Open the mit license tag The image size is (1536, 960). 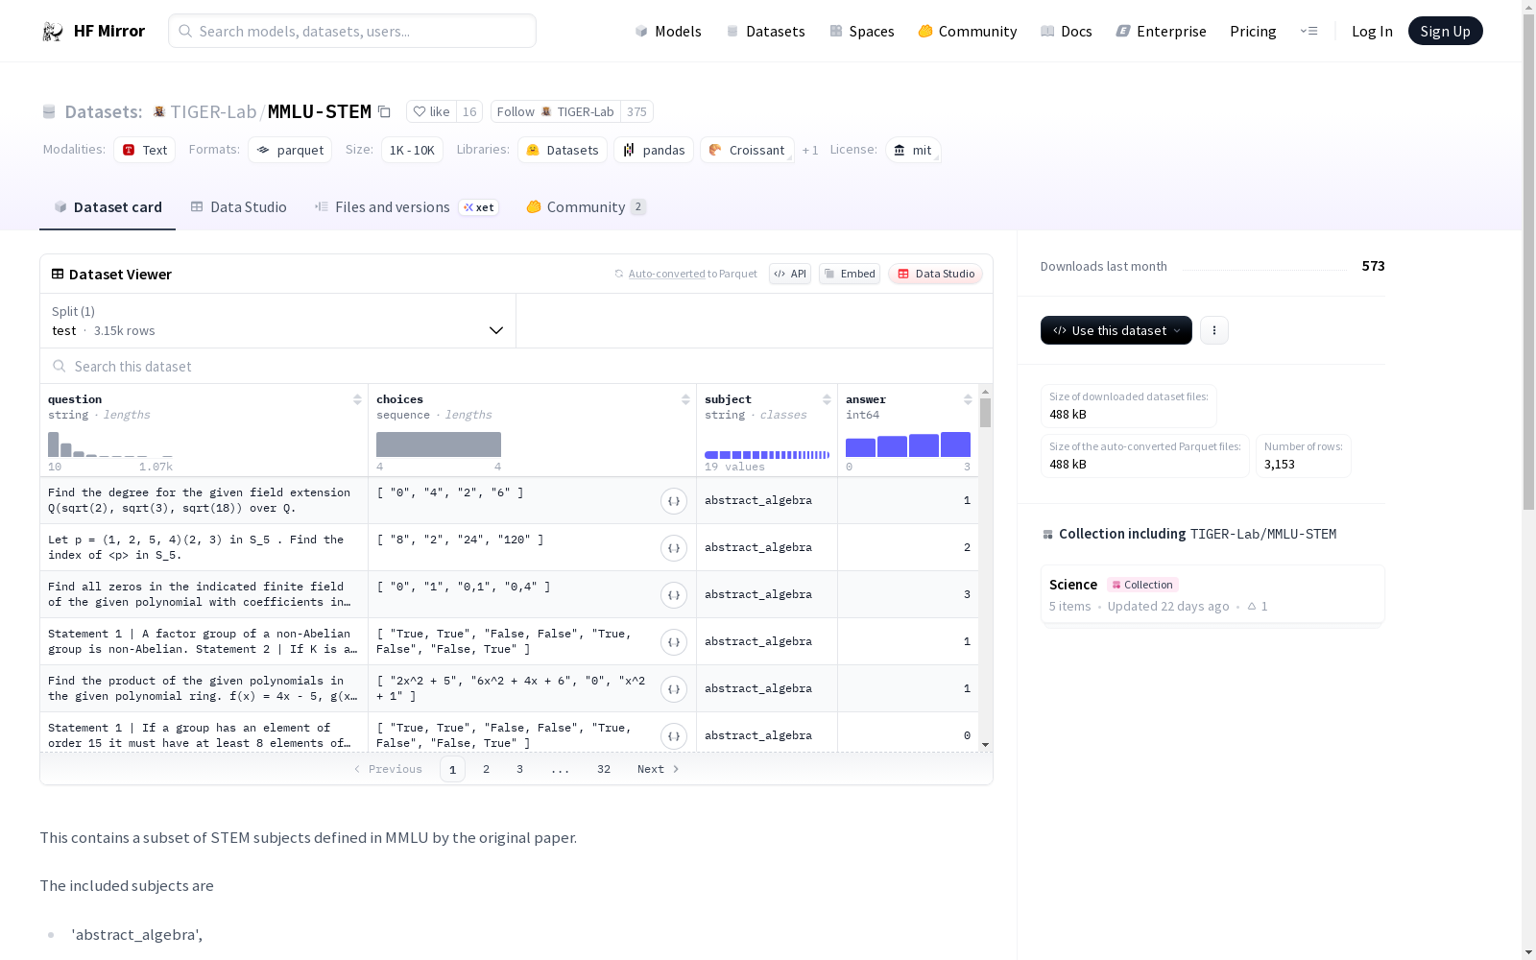point(913,150)
